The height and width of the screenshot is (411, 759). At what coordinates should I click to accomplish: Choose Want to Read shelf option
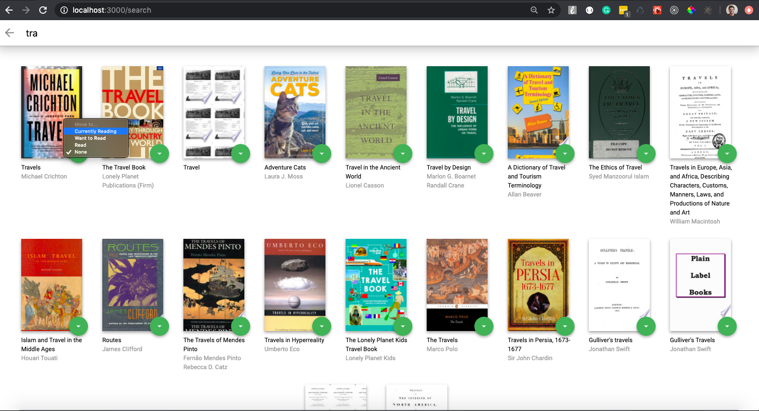point(95,138)
